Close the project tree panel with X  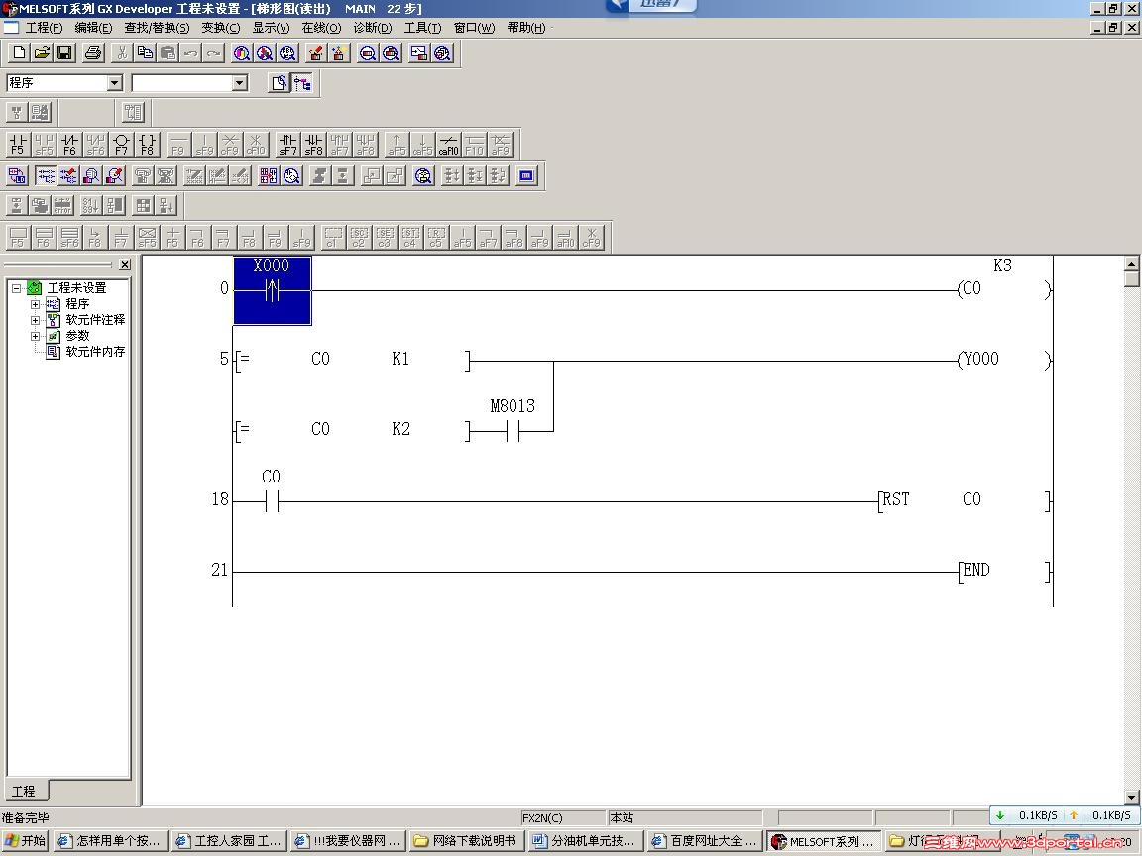tap(125, 265)
